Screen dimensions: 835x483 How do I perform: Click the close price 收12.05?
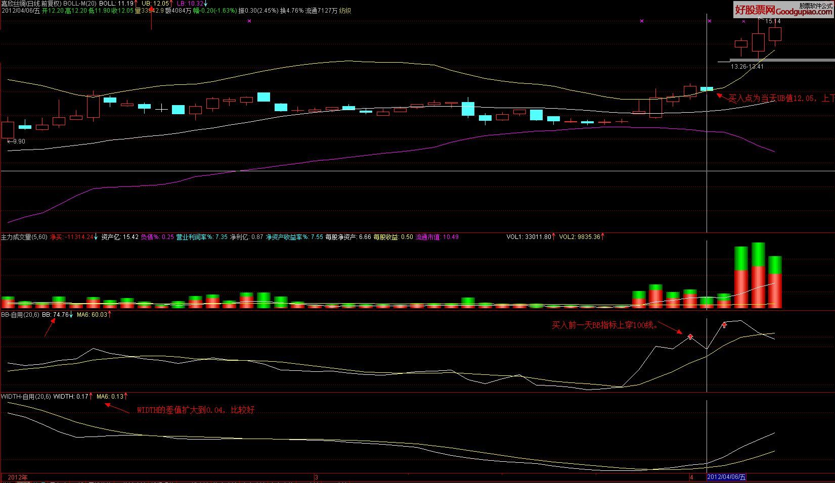point(122,11)
